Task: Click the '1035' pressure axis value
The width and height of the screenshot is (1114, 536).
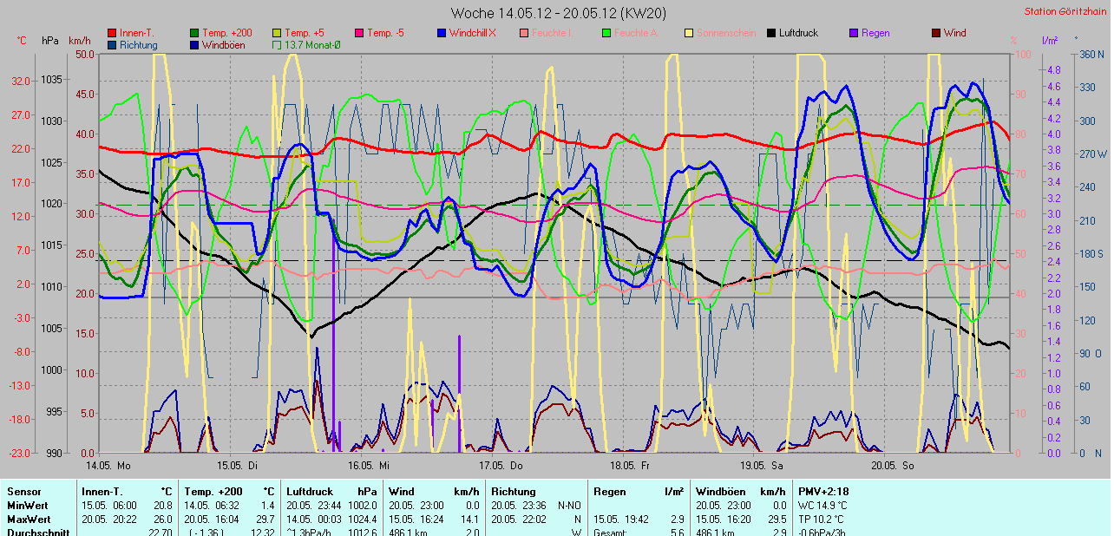Action: click(x=52, y=79)
